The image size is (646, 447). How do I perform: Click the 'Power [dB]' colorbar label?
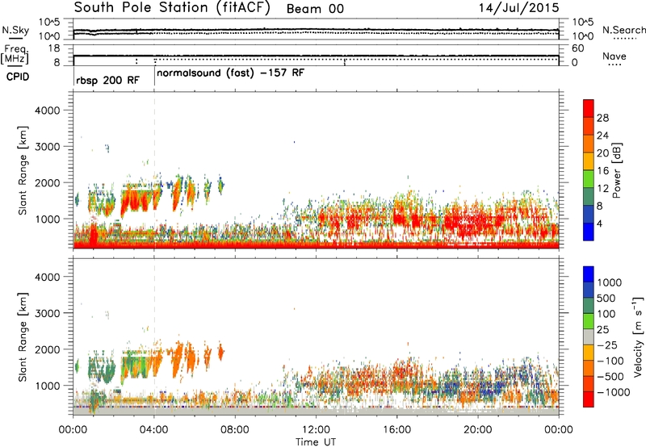616,170
